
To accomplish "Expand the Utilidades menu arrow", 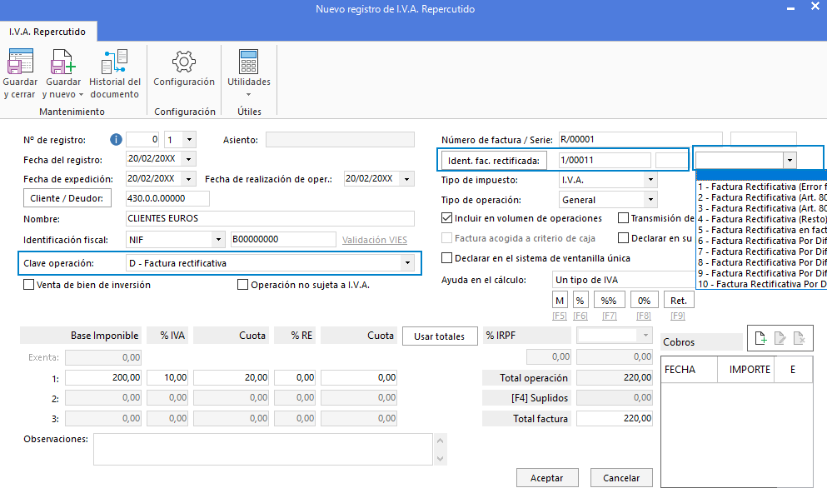I will 248,94.
